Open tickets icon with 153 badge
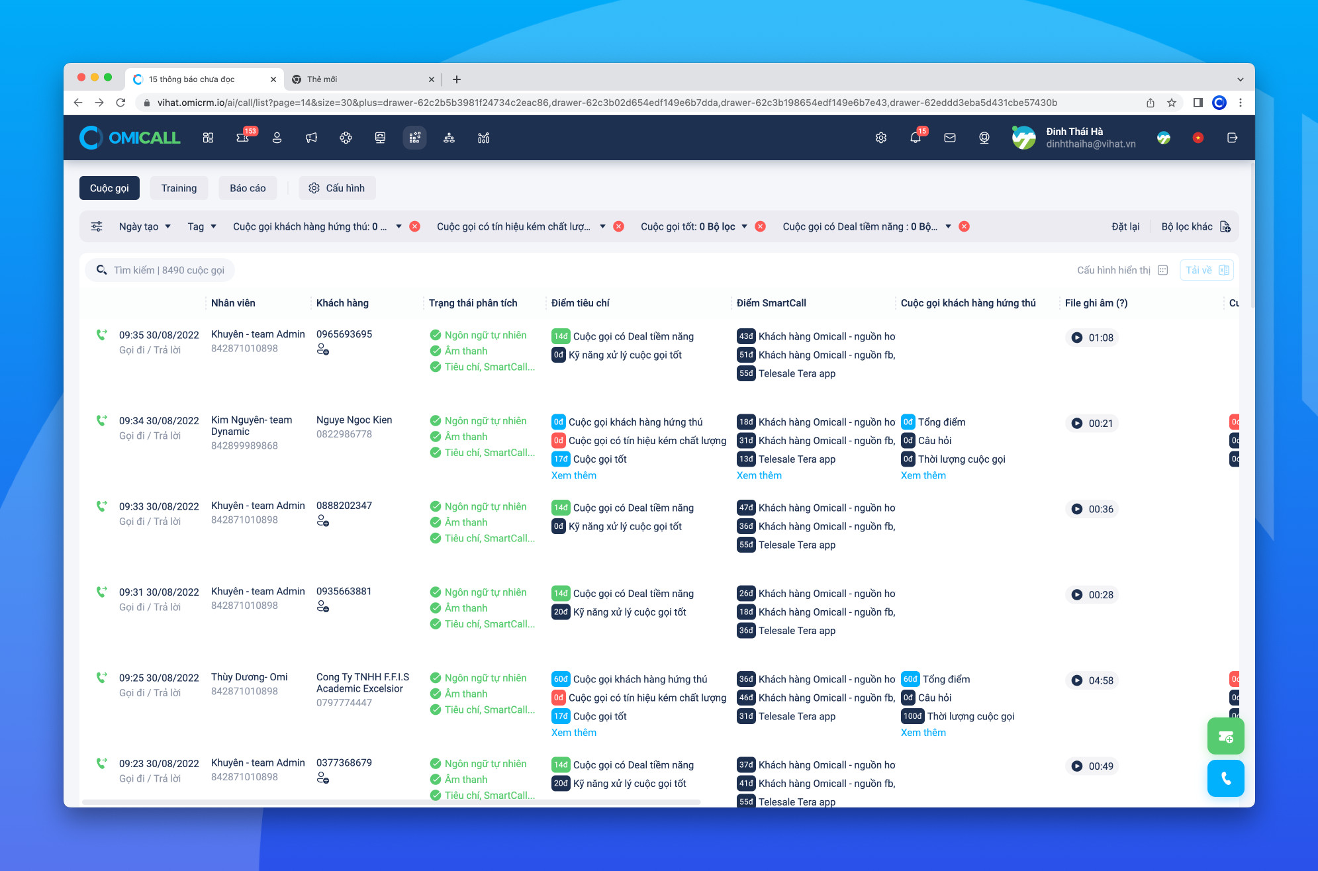1318x871 pixels. click(x=243, y=138)
